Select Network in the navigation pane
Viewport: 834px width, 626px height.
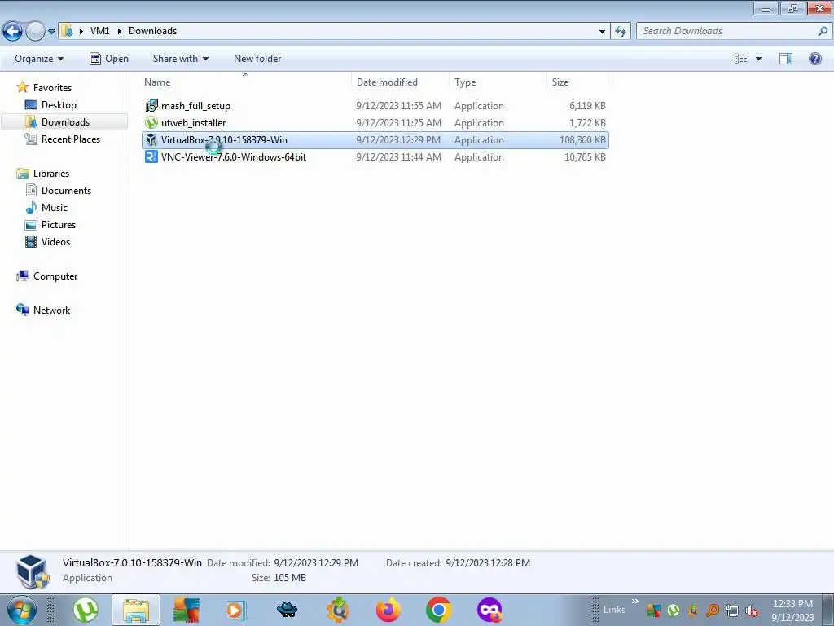(51, 311)
